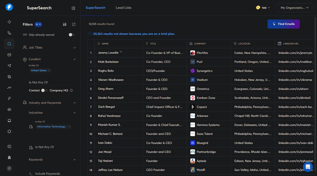Open linkedin.com/in/vikramw profile link
Screen dimensions: 317x176
pyautogui.click(x=295, y=80)
